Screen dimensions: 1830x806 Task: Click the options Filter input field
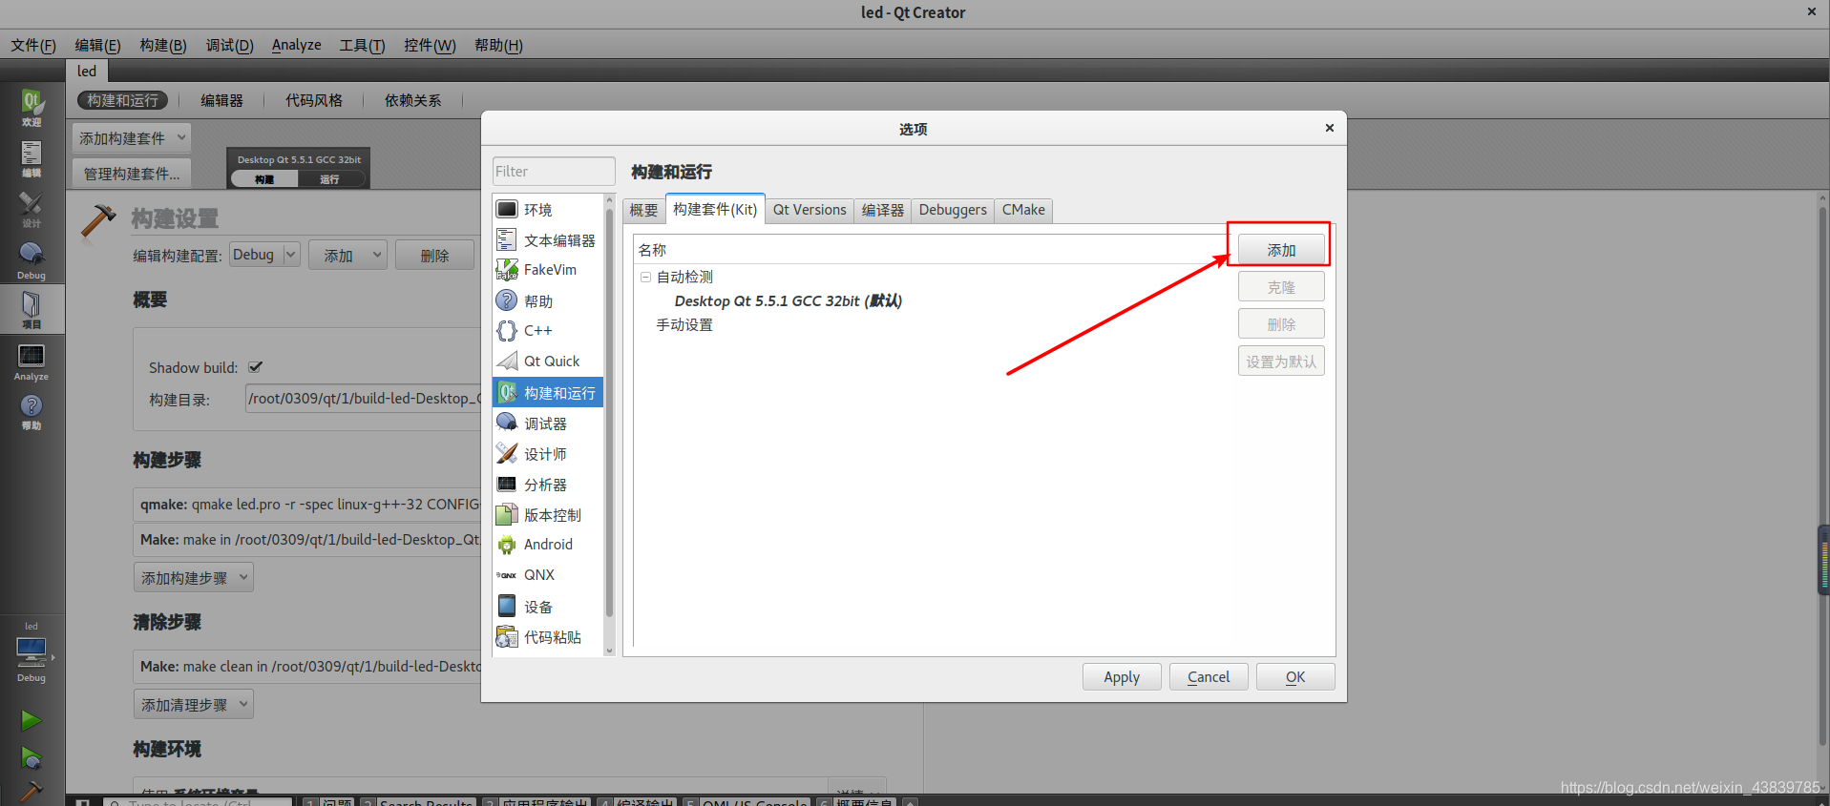tap(554, 171)
